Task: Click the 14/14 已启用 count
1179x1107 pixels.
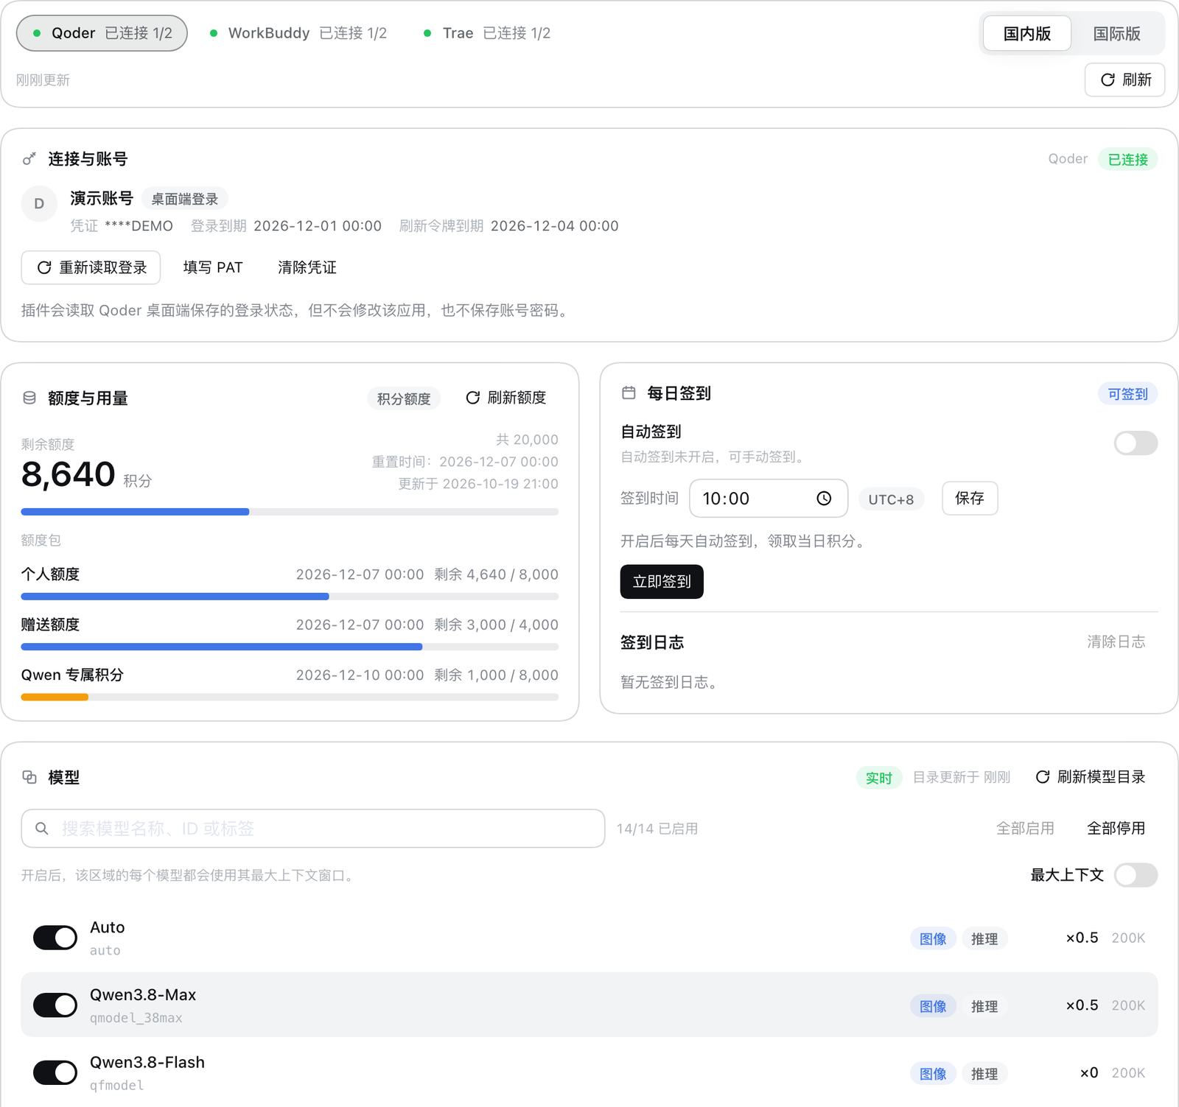Action: (x=657, y=829)
